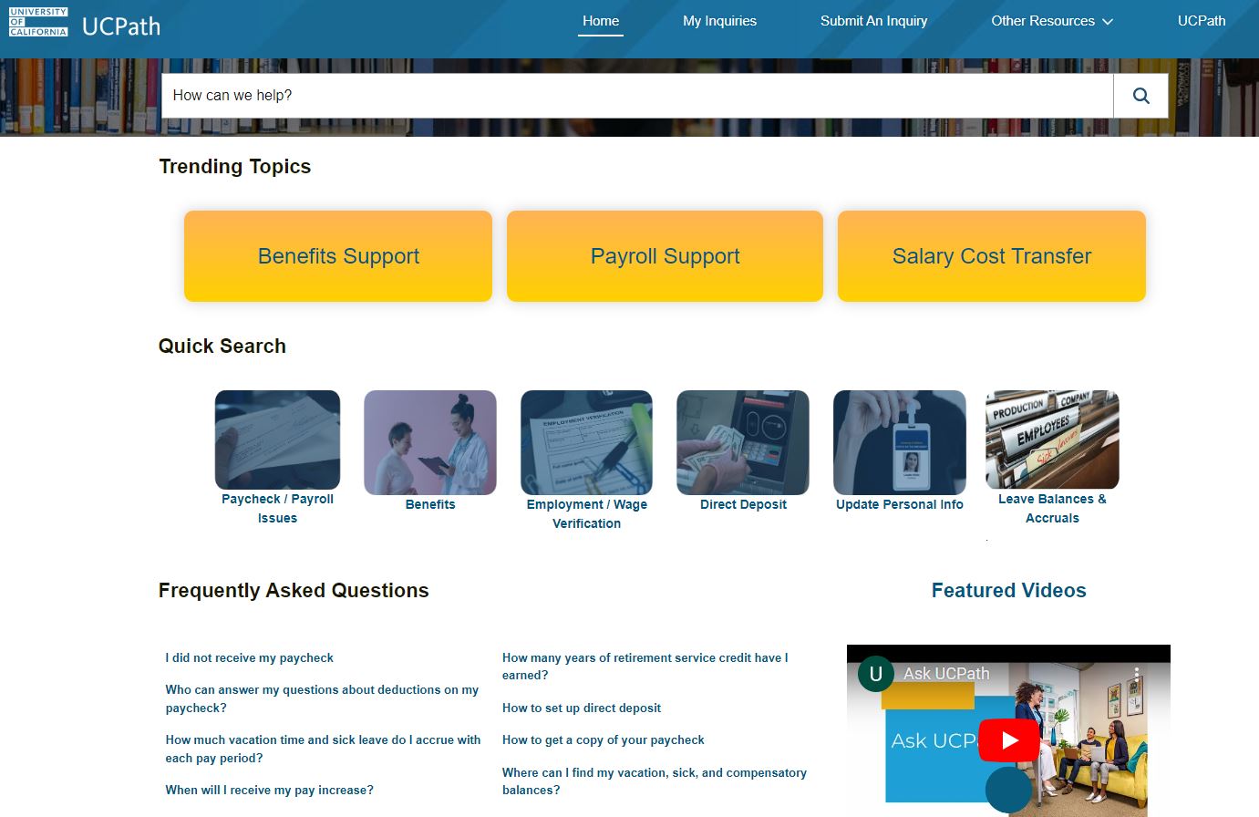Open FAQ about deductions on my paycheck
The height and width of the screenshot is (817, 1259).
(x=322, y=698)
